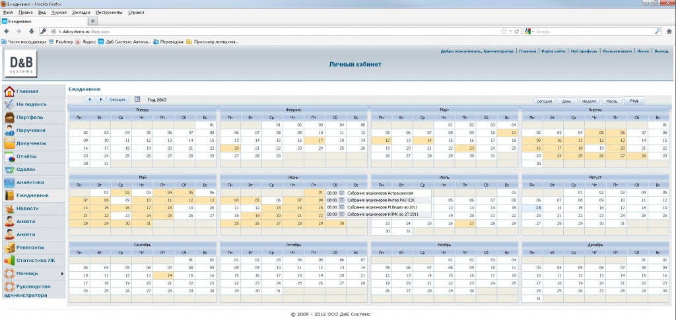The image size is (676, 320).
Task: Open the Закладки menu
Action: pyautogui.click(x=81, y=13)
